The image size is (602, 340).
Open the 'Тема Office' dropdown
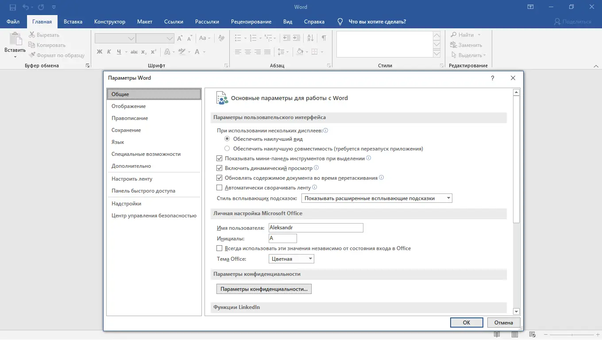(x=291, y=259)
